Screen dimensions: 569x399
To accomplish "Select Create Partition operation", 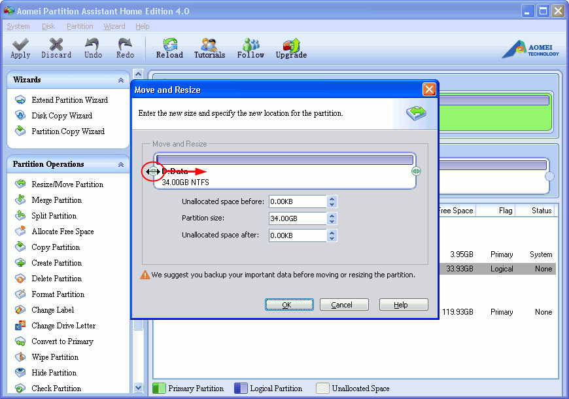I will click(48, 262).
